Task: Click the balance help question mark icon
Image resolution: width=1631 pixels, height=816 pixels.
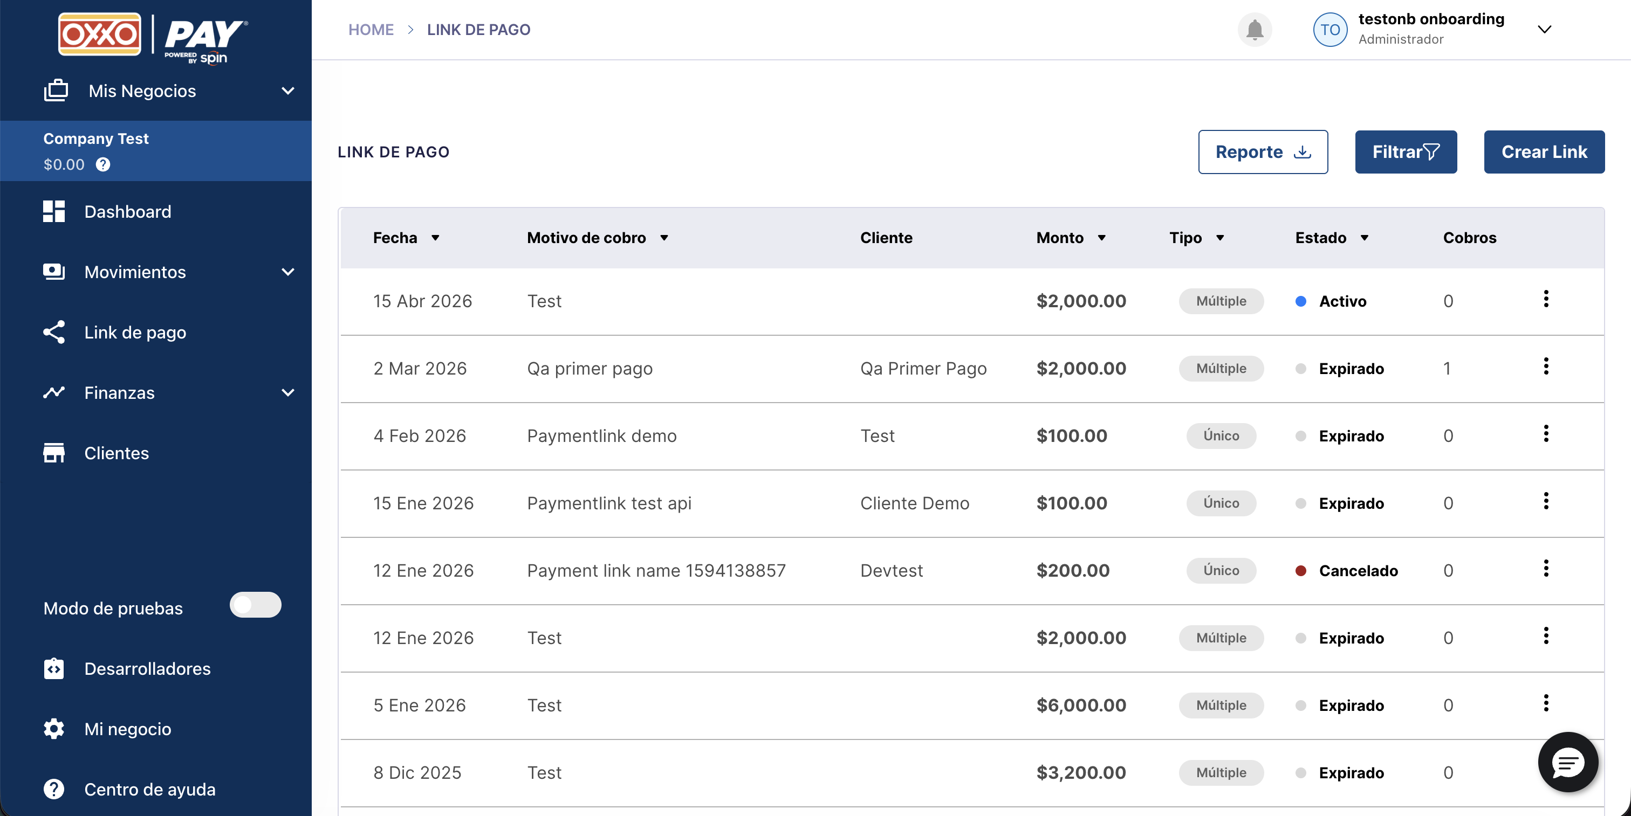Action: [102, 164]
